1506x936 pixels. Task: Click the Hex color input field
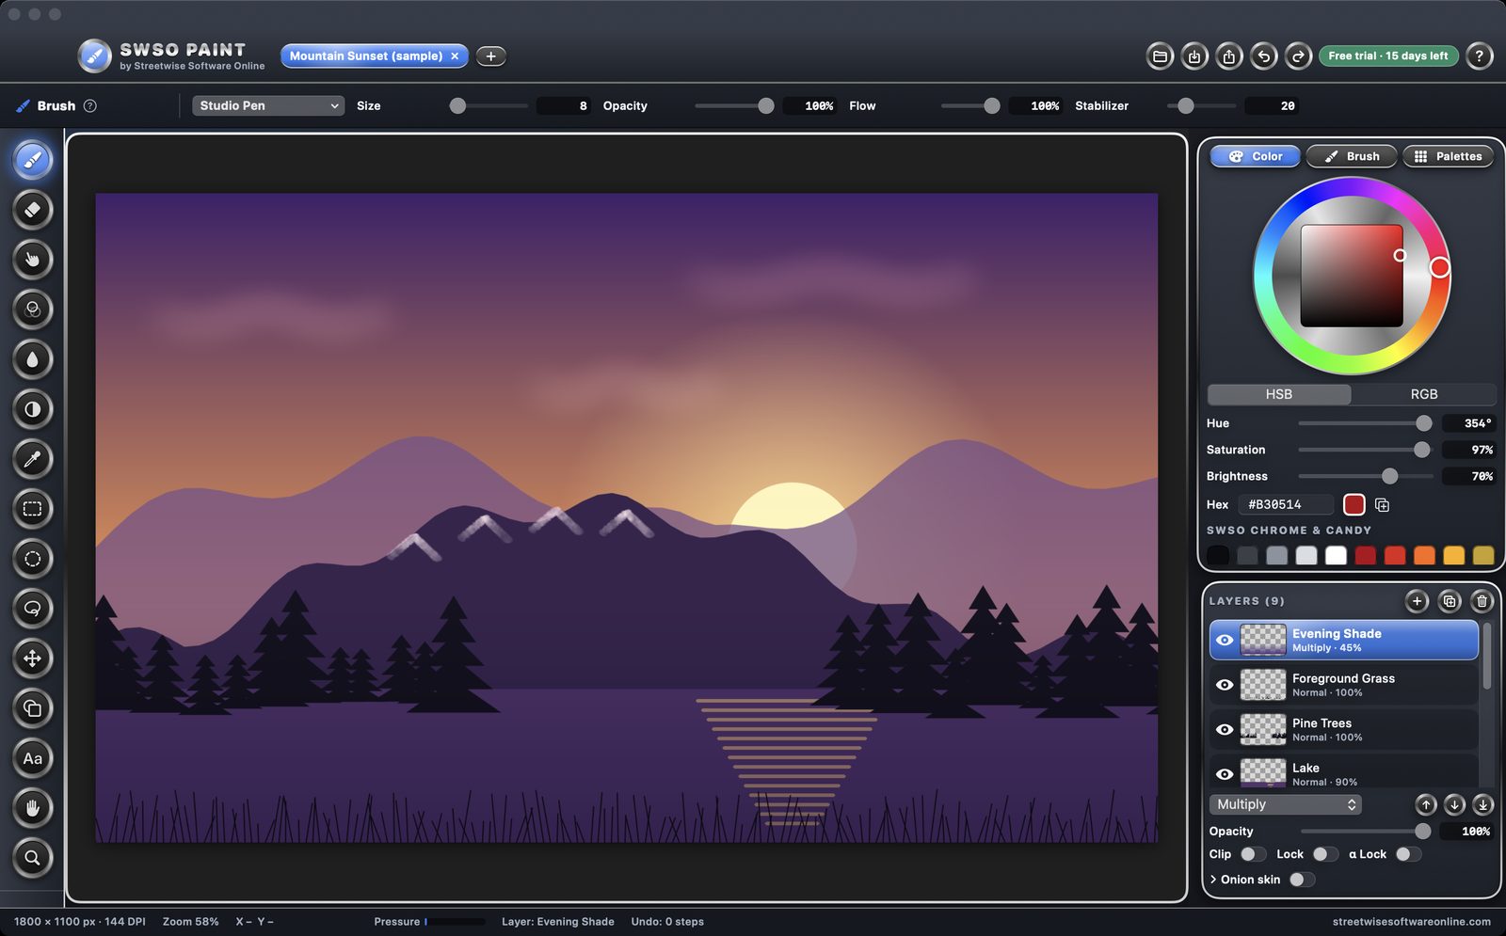point(1285,505)
